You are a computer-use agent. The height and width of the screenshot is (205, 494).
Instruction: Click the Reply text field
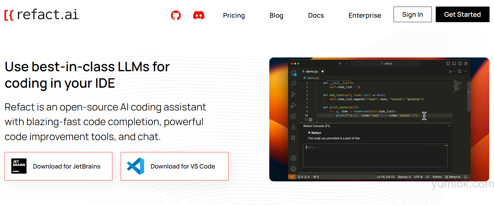[375, 155]
